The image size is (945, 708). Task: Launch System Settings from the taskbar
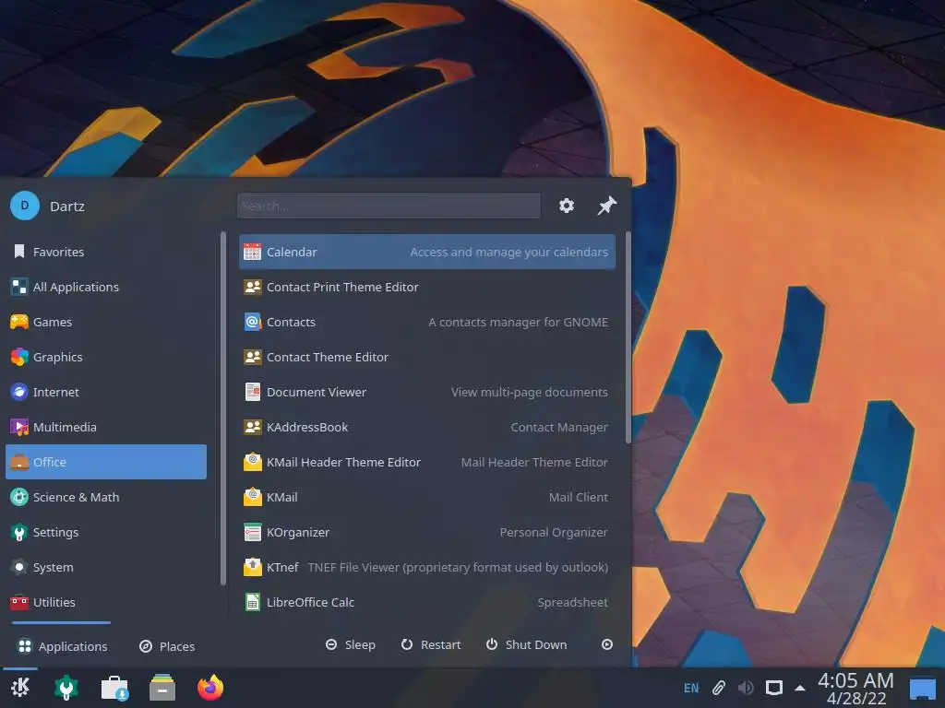pyautogui.click(x=66, y=687)
